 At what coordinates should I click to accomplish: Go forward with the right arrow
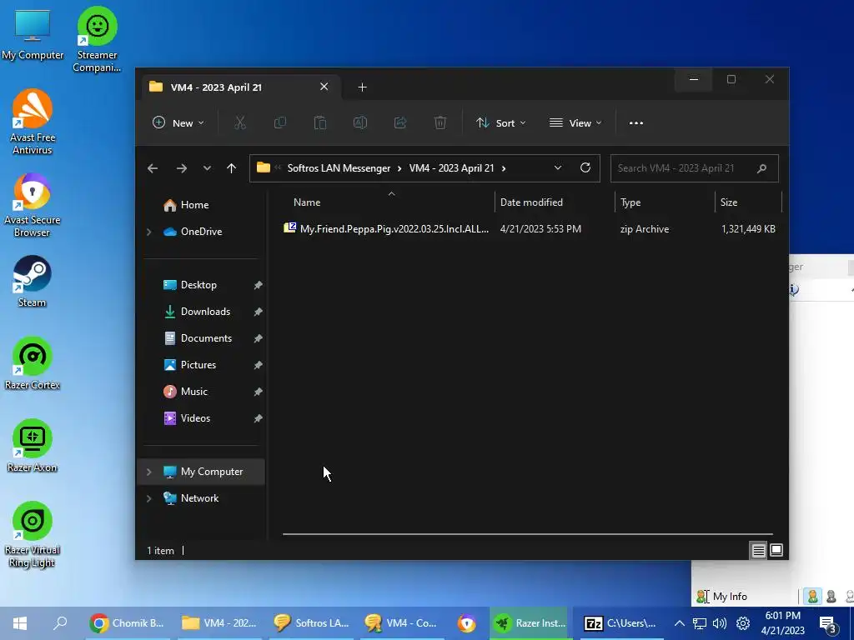pyautogui.click(x=181, y=168)
